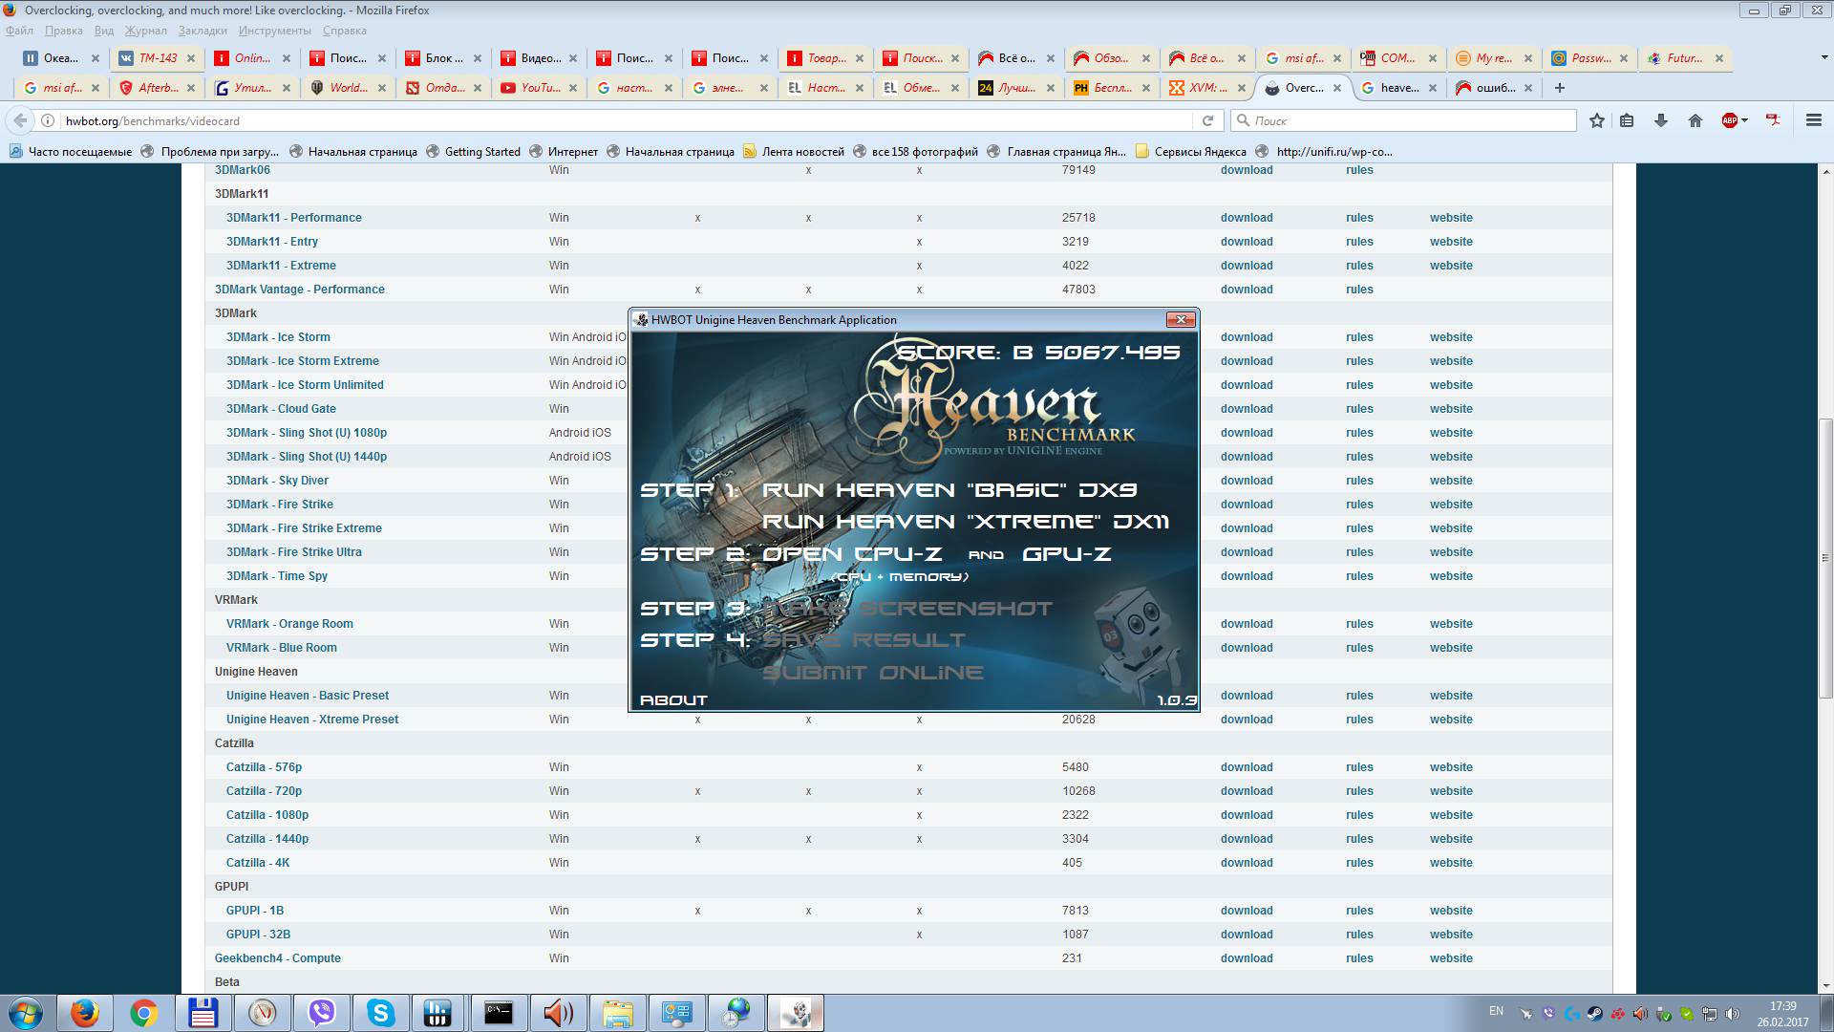Close the HWBOT Unigine Heaven window

1181,320
